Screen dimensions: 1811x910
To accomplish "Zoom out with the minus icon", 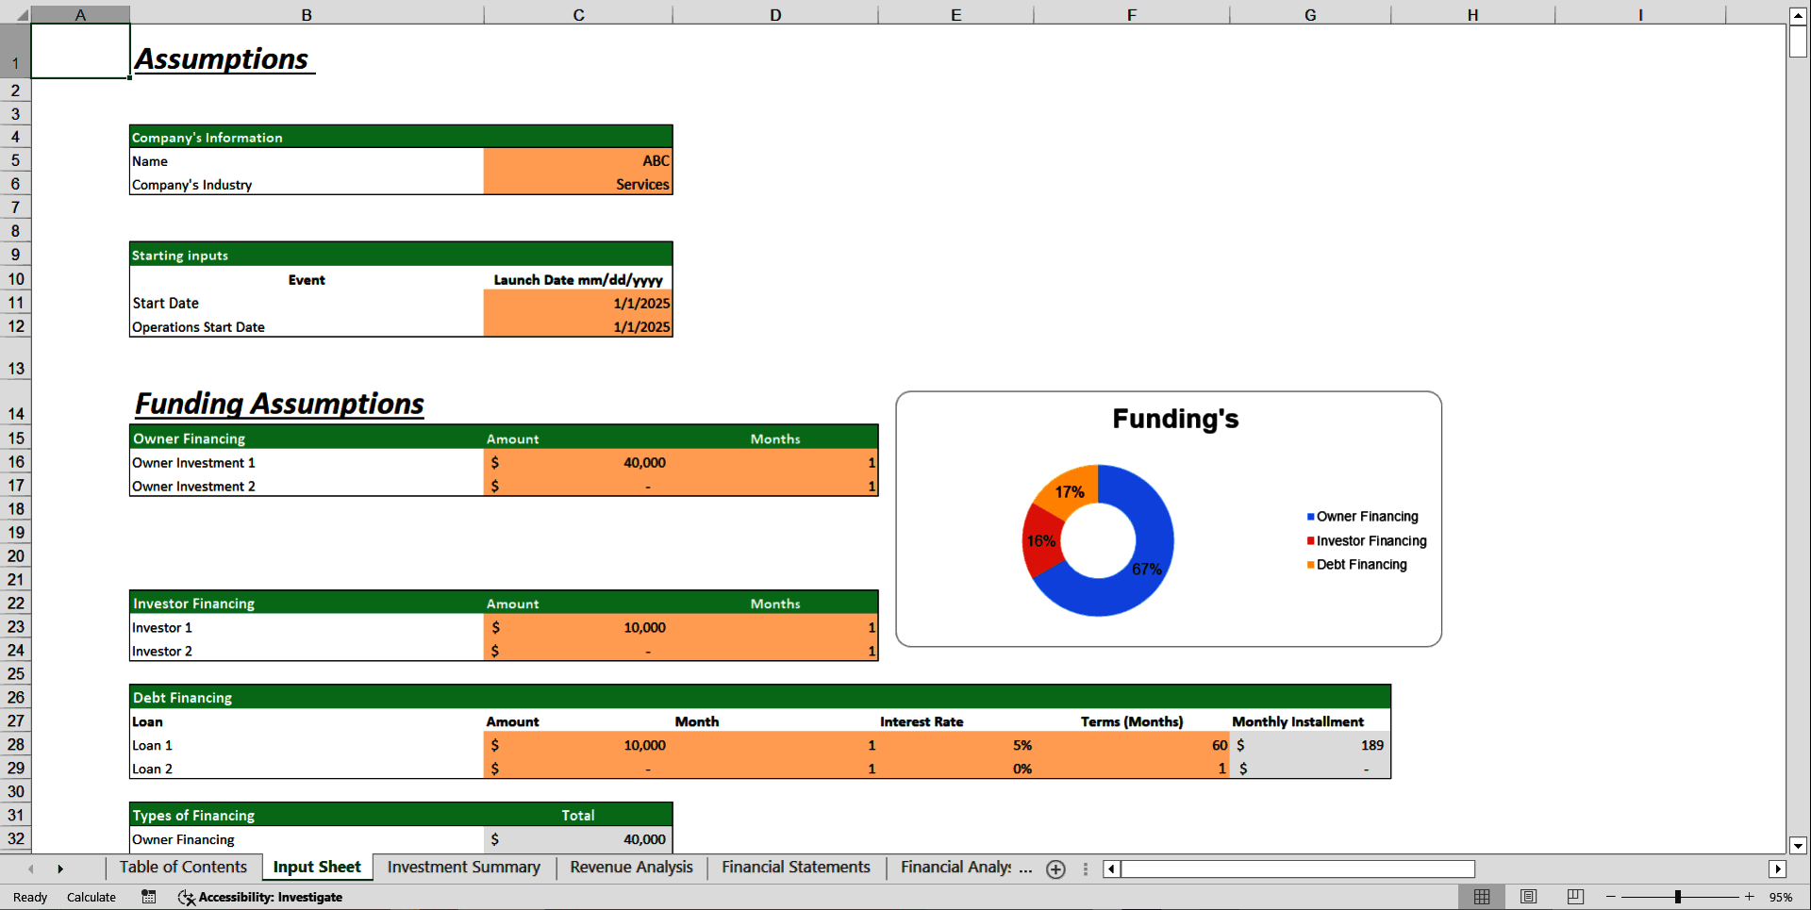I will [1609, 897].
